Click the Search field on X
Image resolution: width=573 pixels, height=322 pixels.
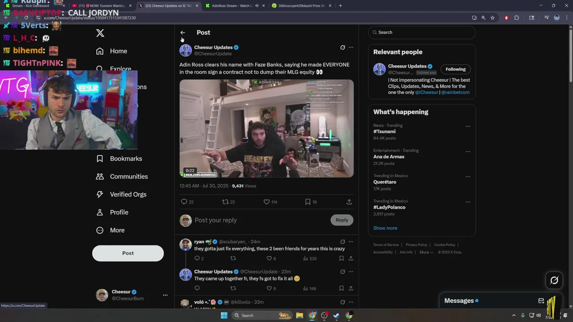(422, 32)
